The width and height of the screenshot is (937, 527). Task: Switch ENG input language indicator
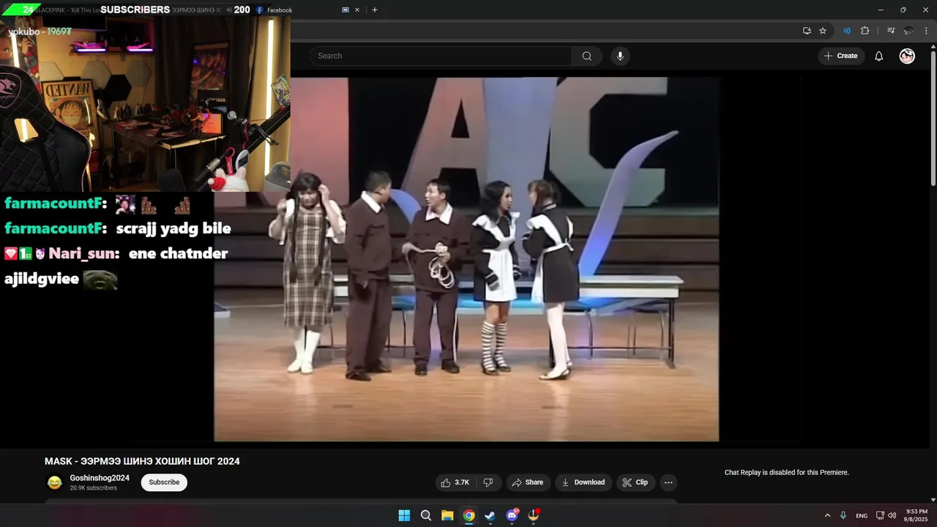(x=862, y=515)
